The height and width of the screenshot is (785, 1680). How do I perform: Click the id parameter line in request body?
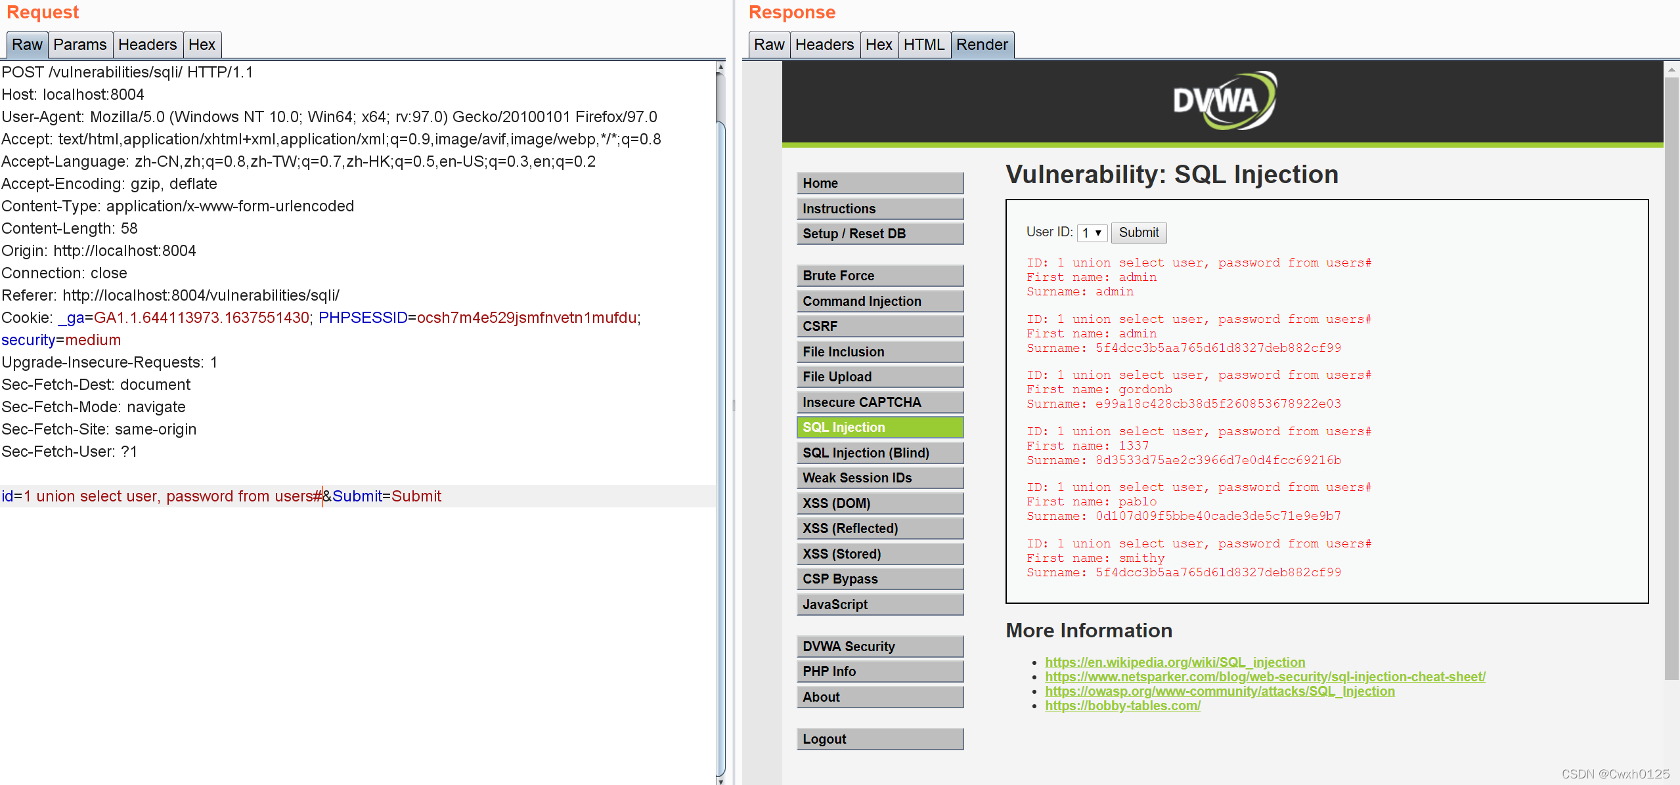(x=221, y=496)
